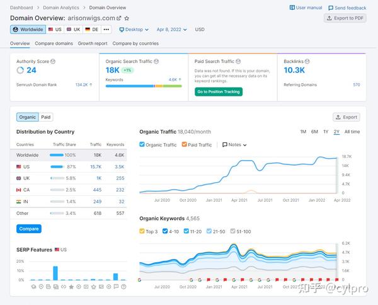The image size is (378, 305).
Task: Click the chain link SERP feature icon
Action: coord(64,287)
